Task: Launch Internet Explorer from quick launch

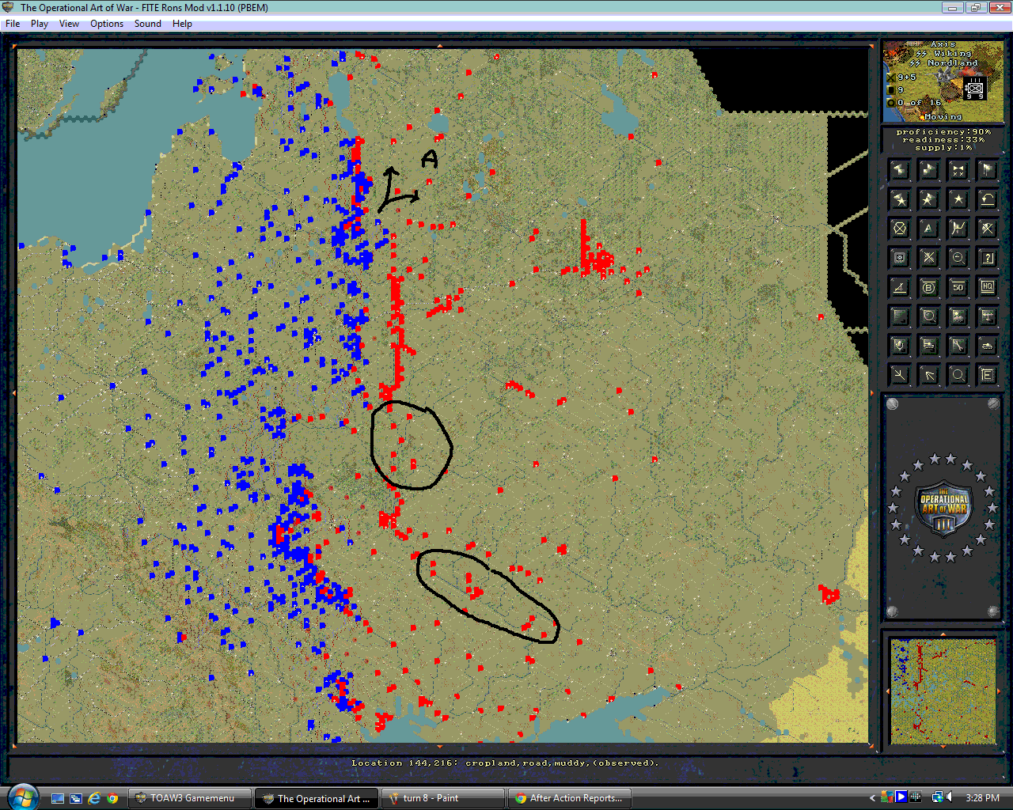Action: point(94,798)
